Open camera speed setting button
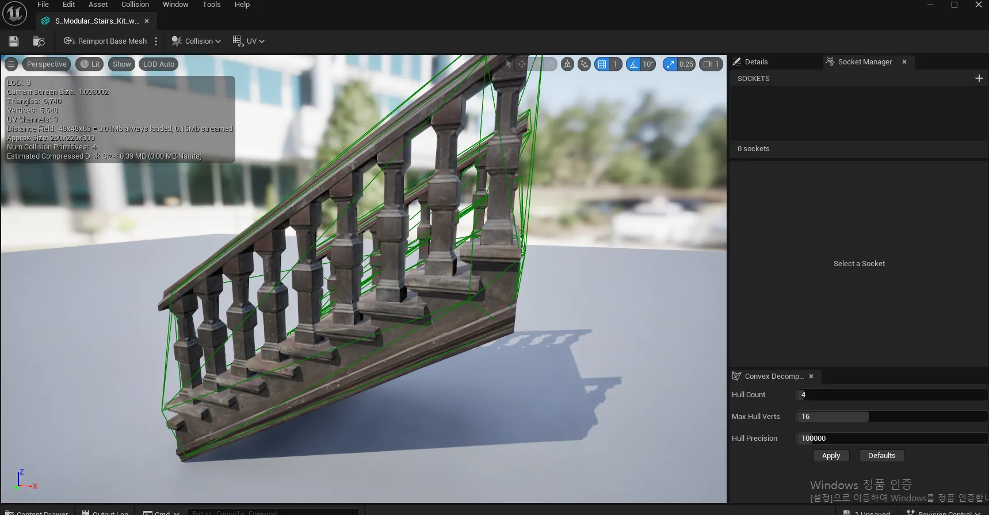 711,64
